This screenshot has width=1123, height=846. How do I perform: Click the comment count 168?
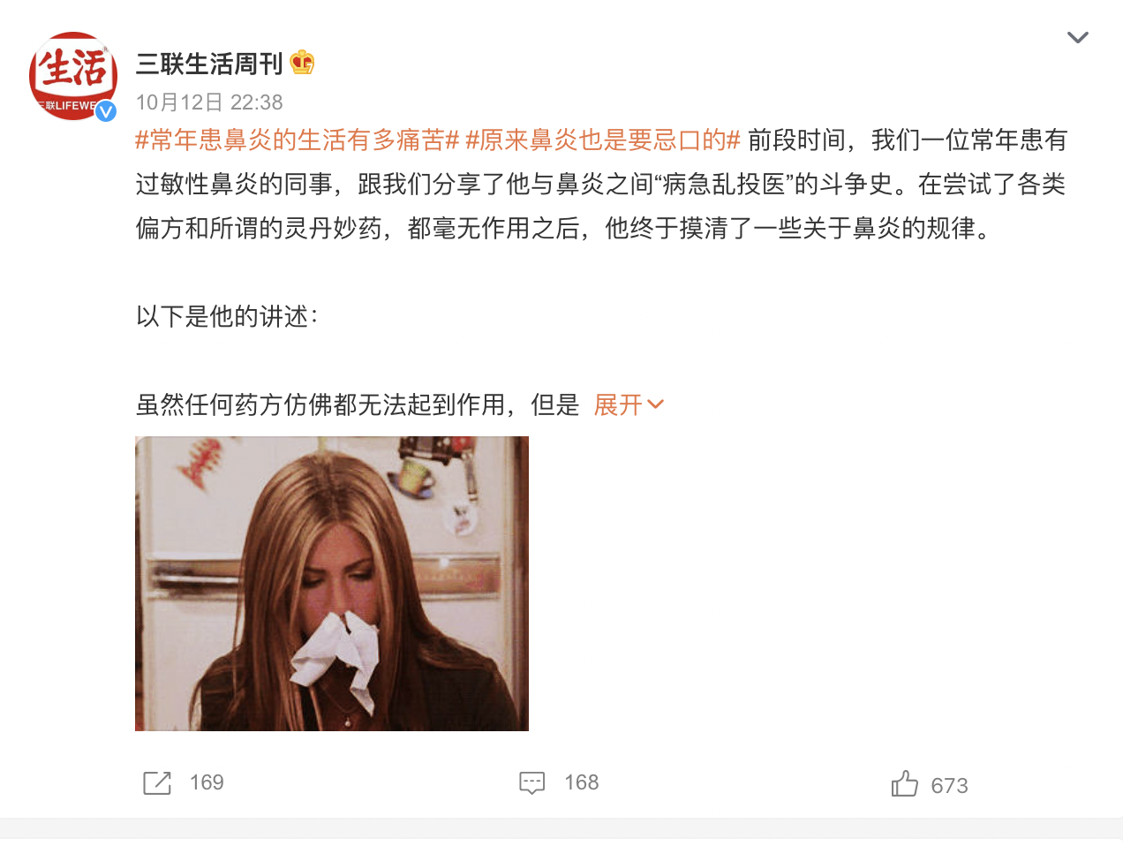coord(582,782)
